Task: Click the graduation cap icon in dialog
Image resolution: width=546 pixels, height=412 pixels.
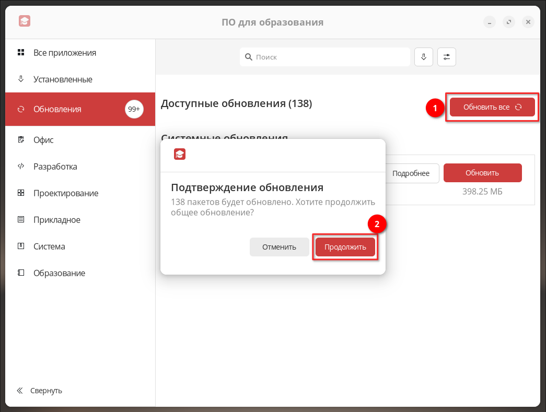Action: (180, 154)
